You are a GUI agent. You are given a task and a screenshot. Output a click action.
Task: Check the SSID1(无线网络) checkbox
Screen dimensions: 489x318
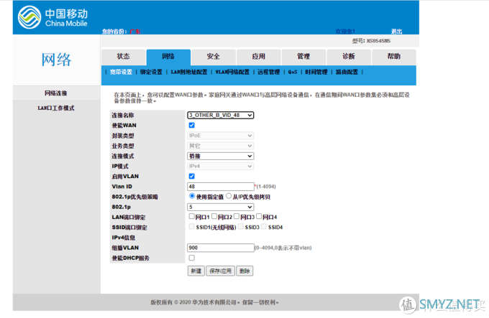(x=192, y=227)
